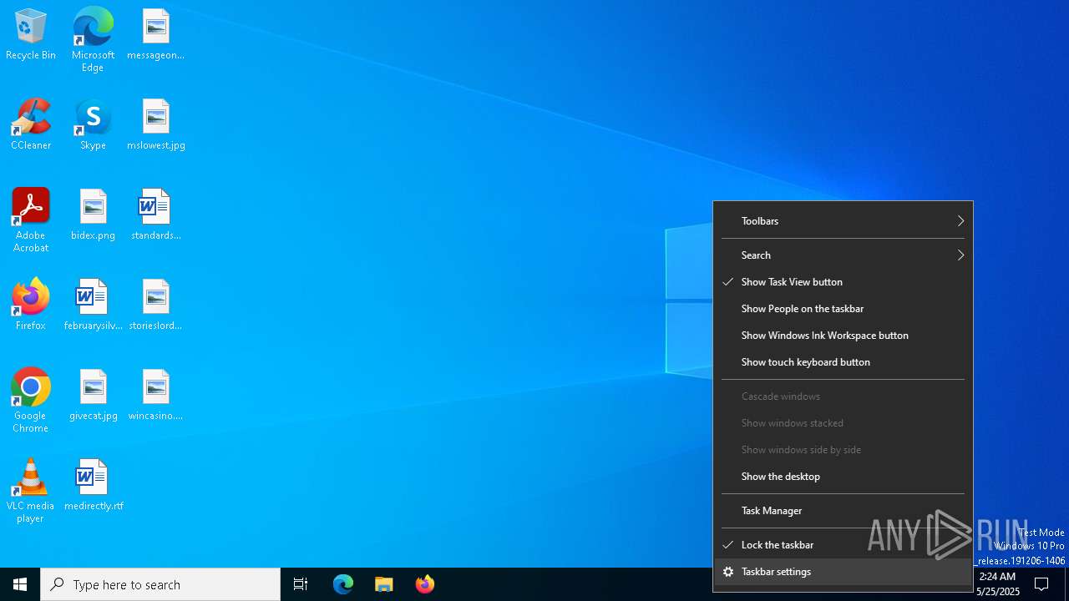Screen dimensions: 1069x601
Task: Open Task Manager from context menu
Action: (843, 511)
